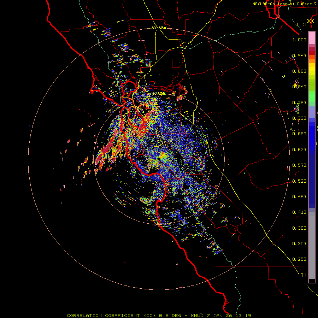
Task: Click the 1.000 legend value
Action: (x=299, y=40)
